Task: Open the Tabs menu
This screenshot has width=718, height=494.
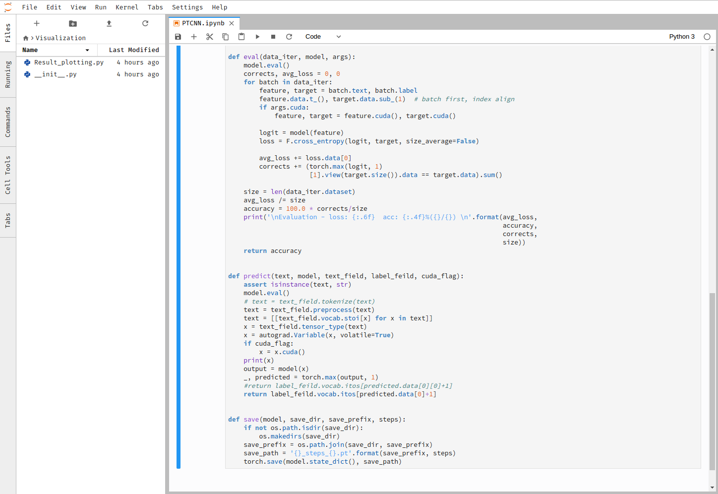Action: 155,7
